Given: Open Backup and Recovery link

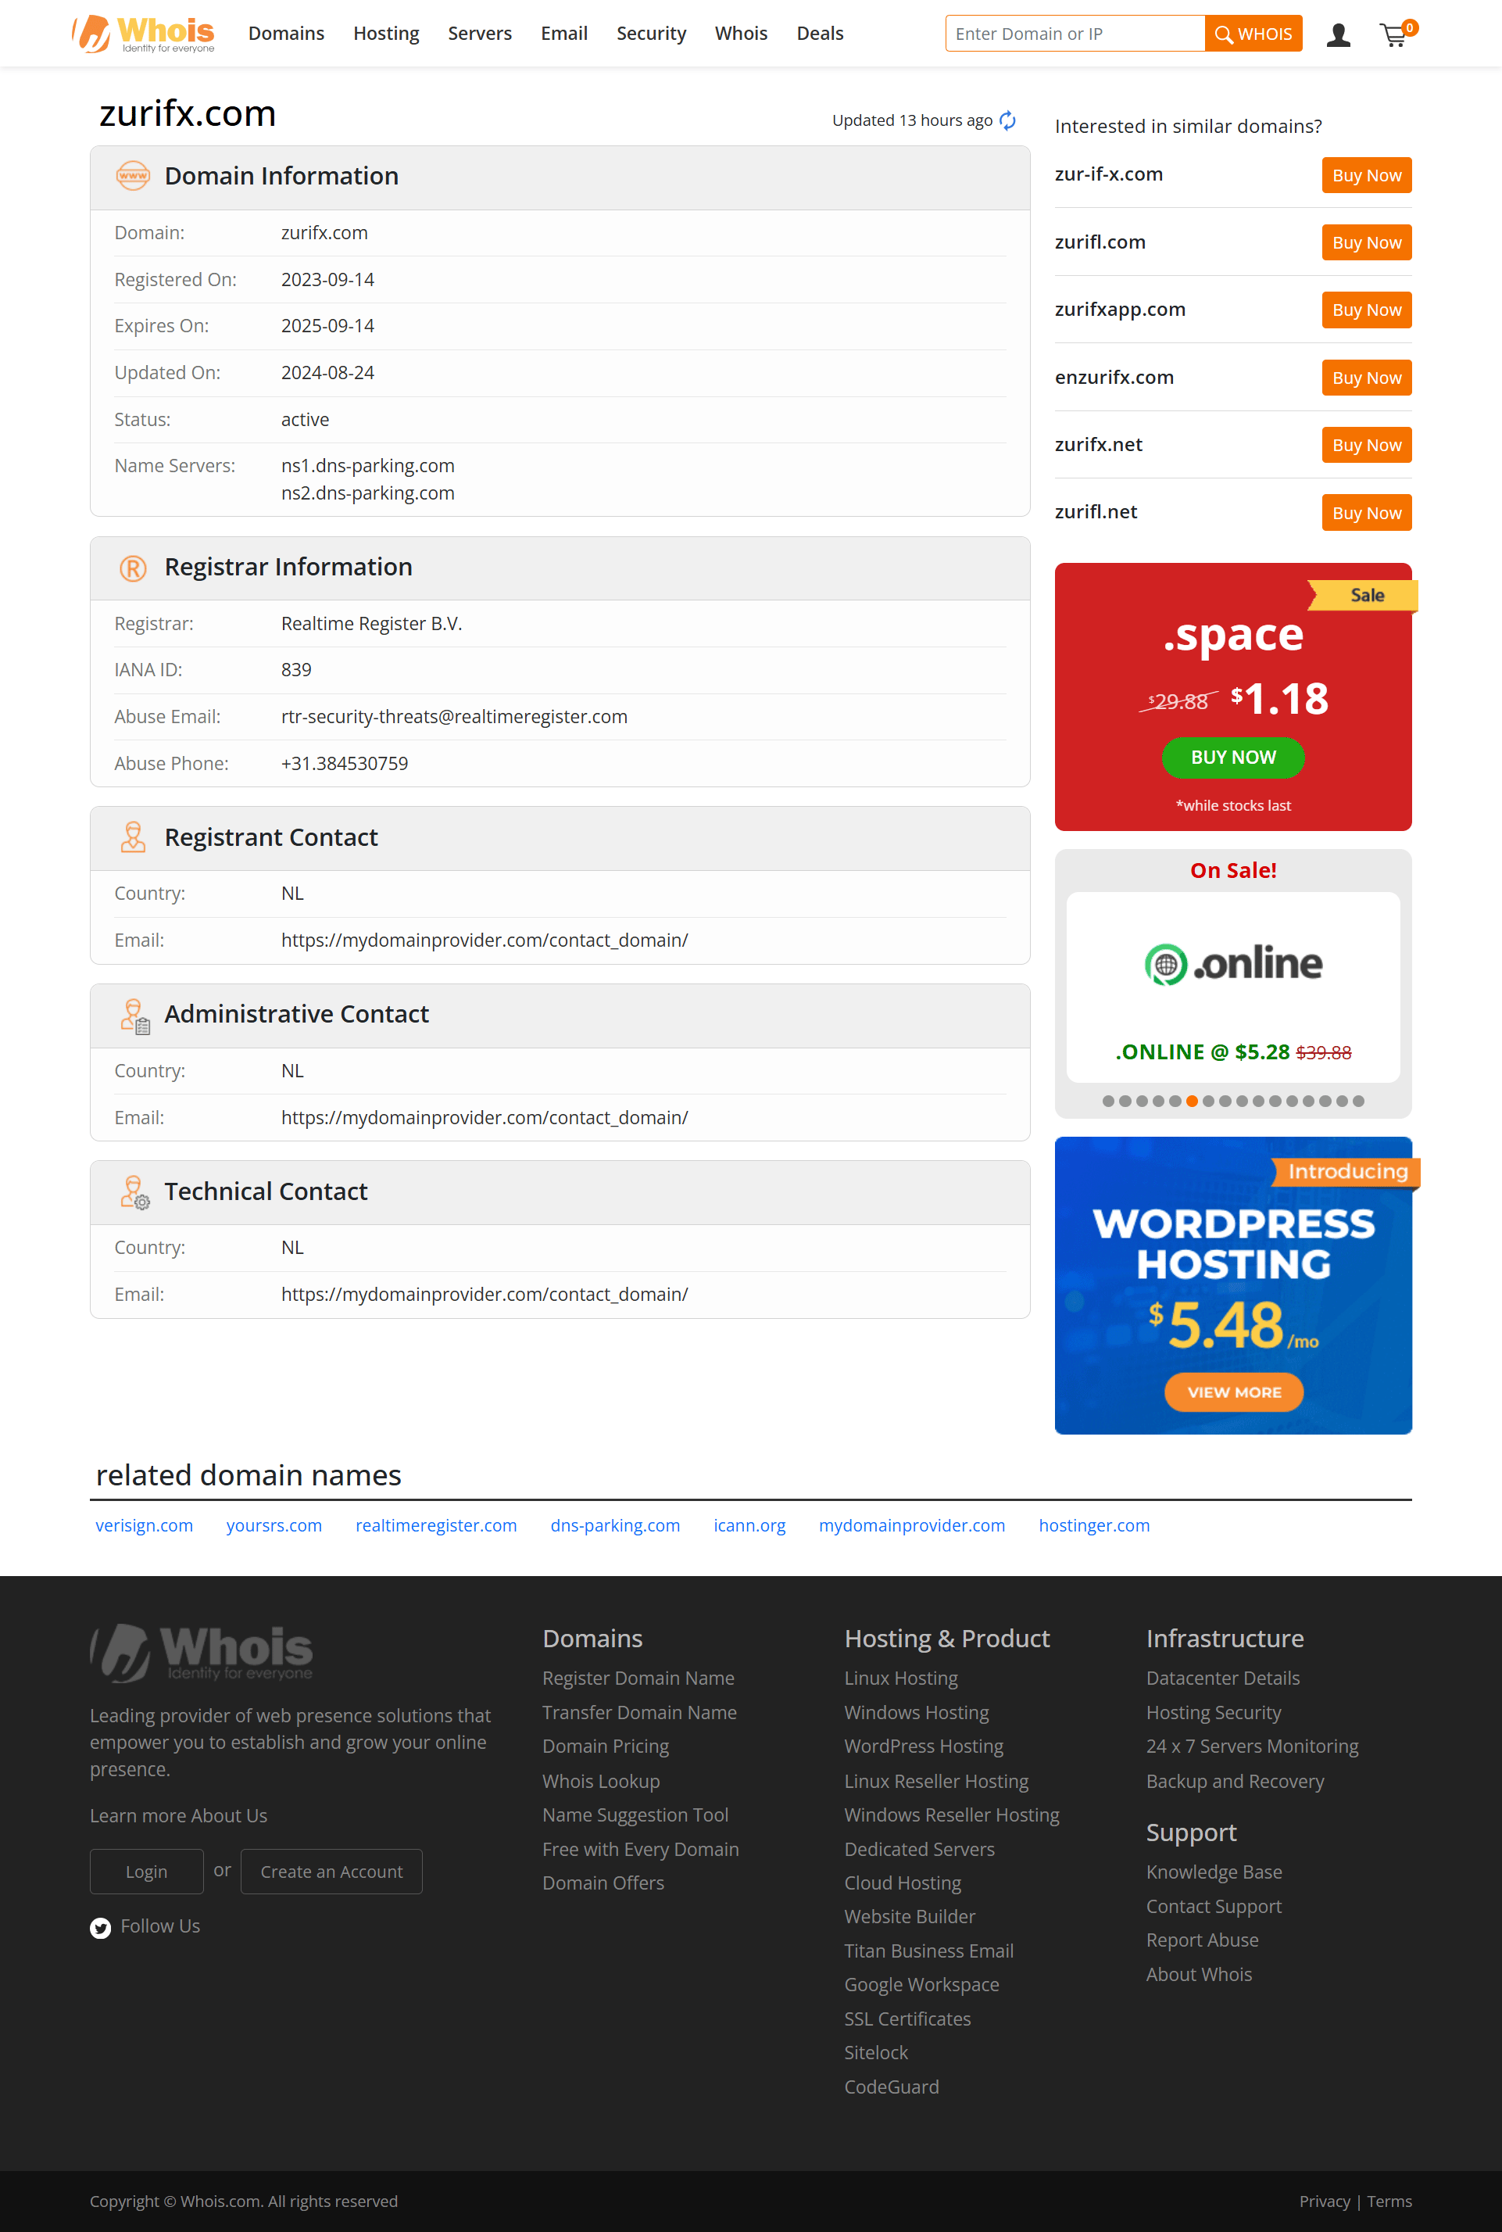Looking at the screenshot, I should (1235, 1782).
